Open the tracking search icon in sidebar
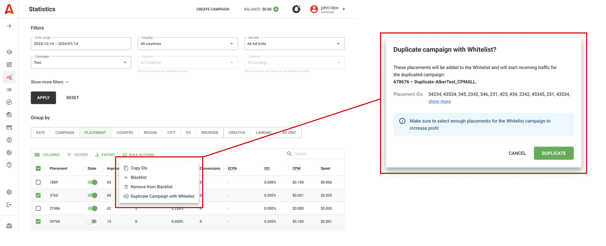Viewport: 606px width, 246px height. pos(9,115)
